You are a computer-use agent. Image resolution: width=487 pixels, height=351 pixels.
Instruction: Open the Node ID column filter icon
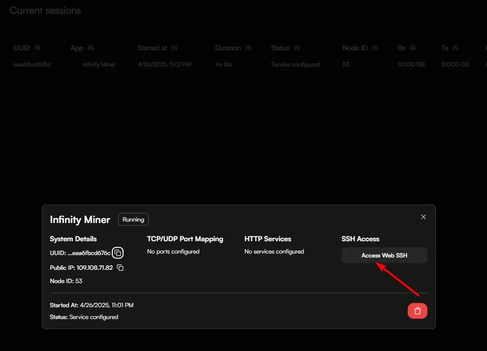click(x=375, y=48)
